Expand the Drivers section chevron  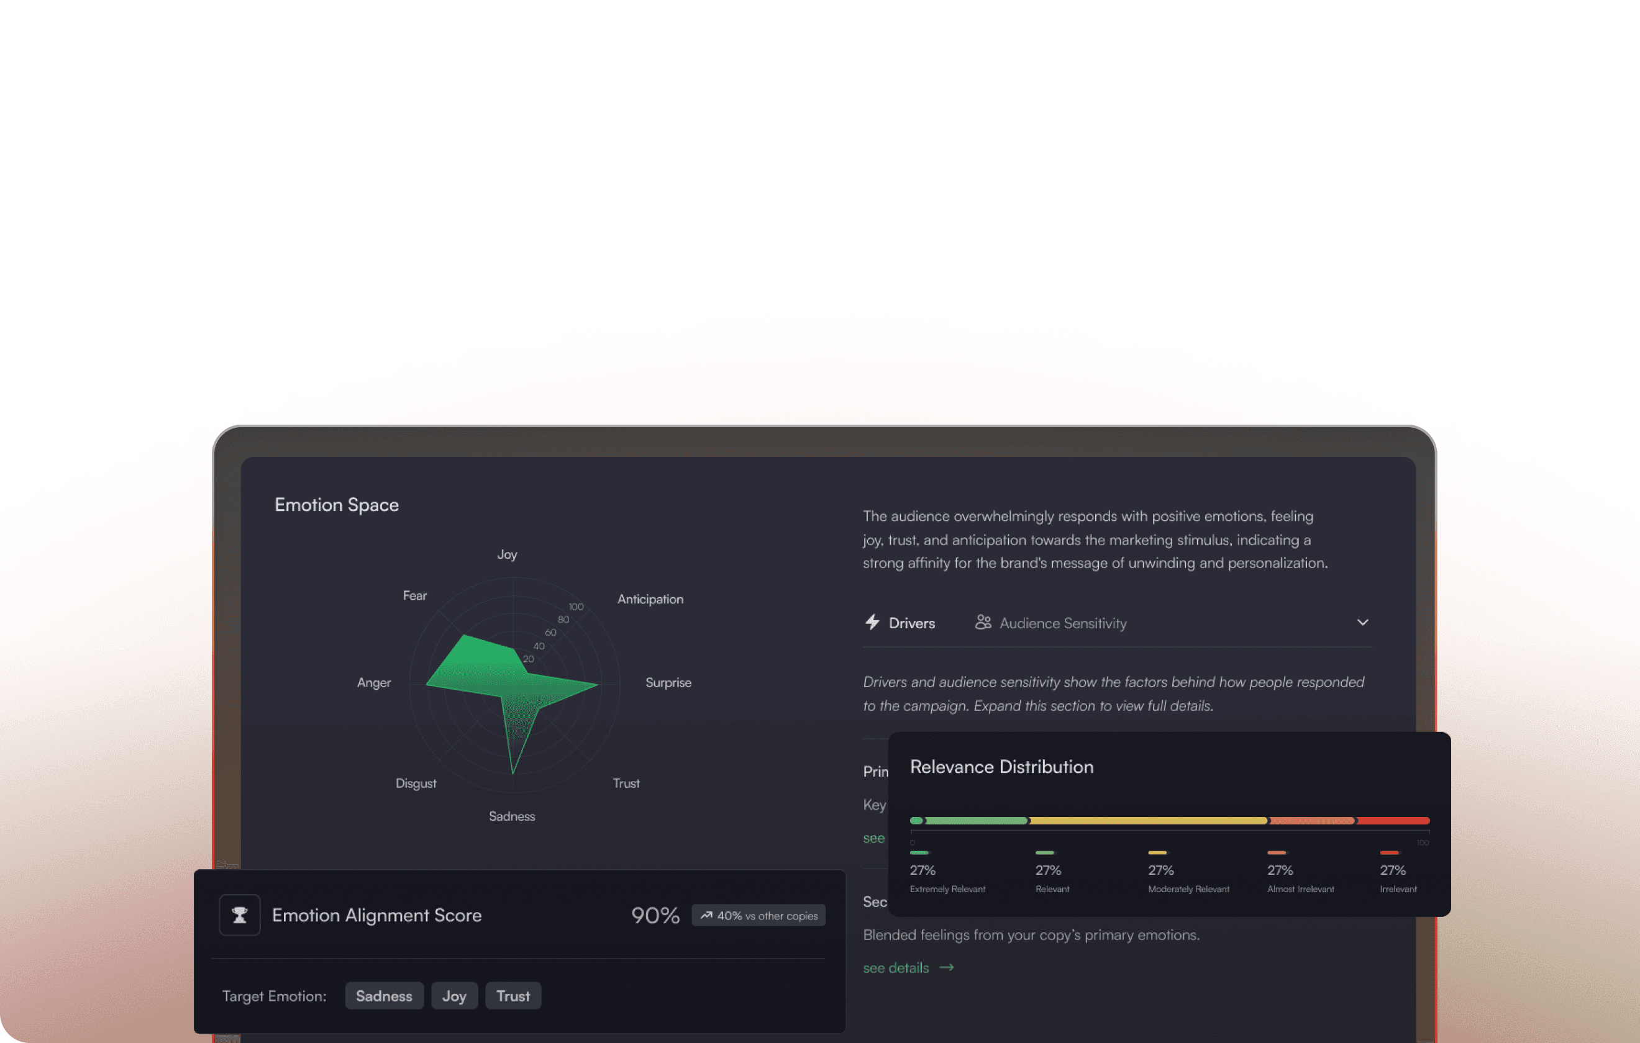[x=1362, y=622]
